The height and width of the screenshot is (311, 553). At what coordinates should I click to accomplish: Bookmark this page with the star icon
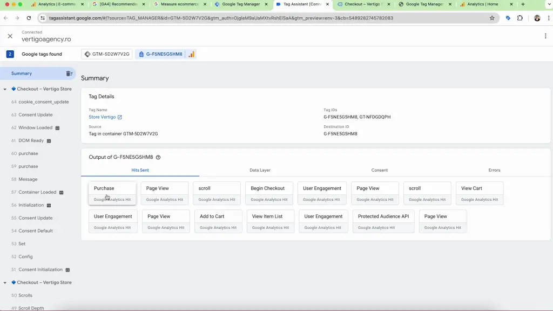[x=491, y=18]
